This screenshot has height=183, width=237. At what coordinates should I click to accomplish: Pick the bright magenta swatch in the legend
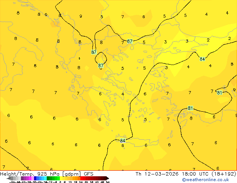30,179
